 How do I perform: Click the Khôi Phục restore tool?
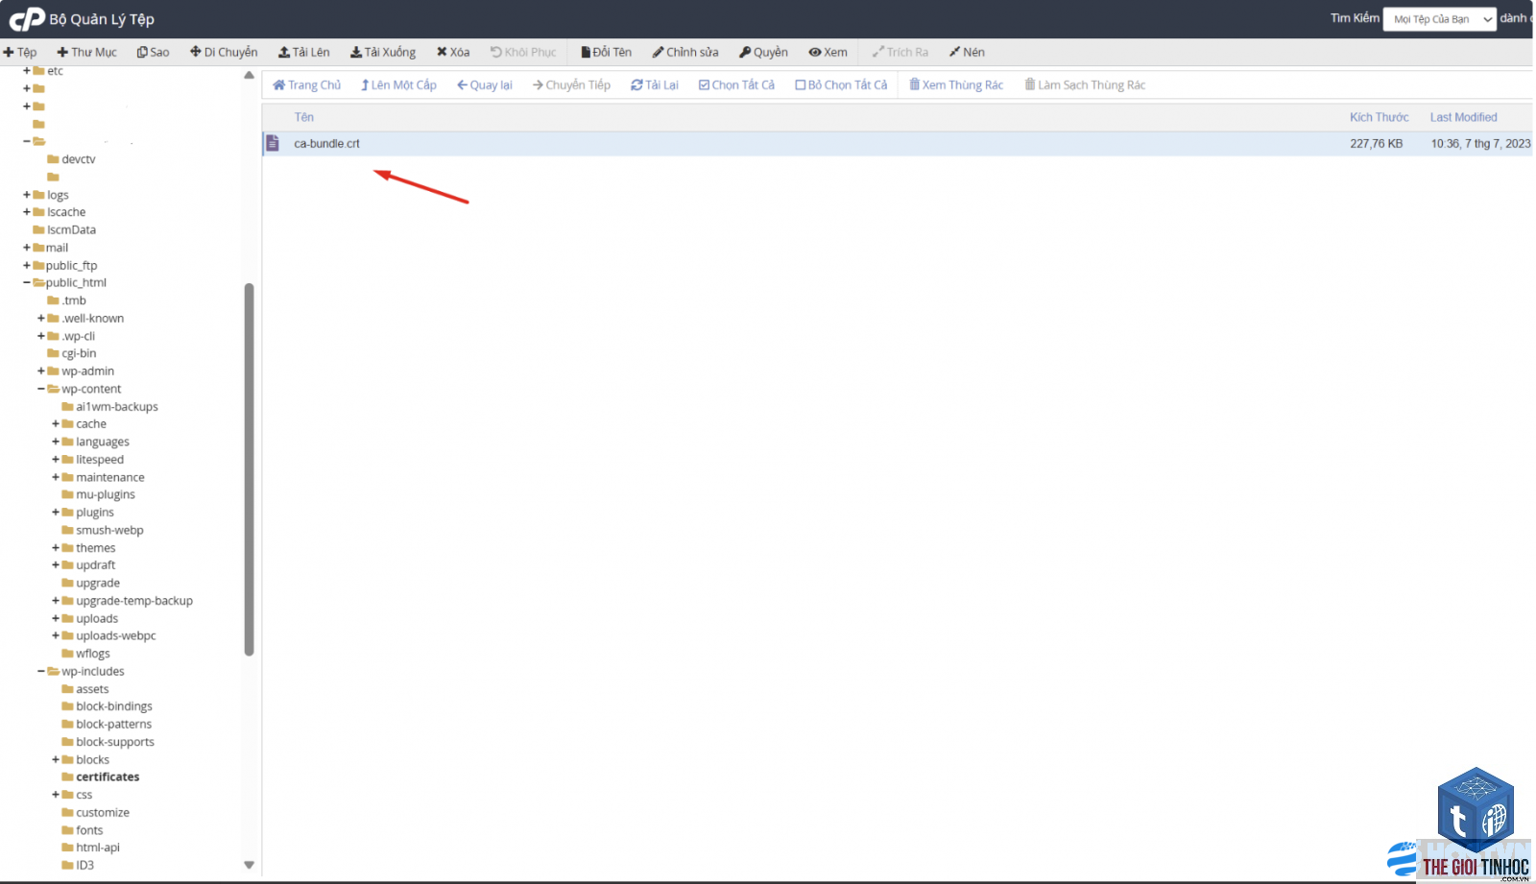[523, 52]
